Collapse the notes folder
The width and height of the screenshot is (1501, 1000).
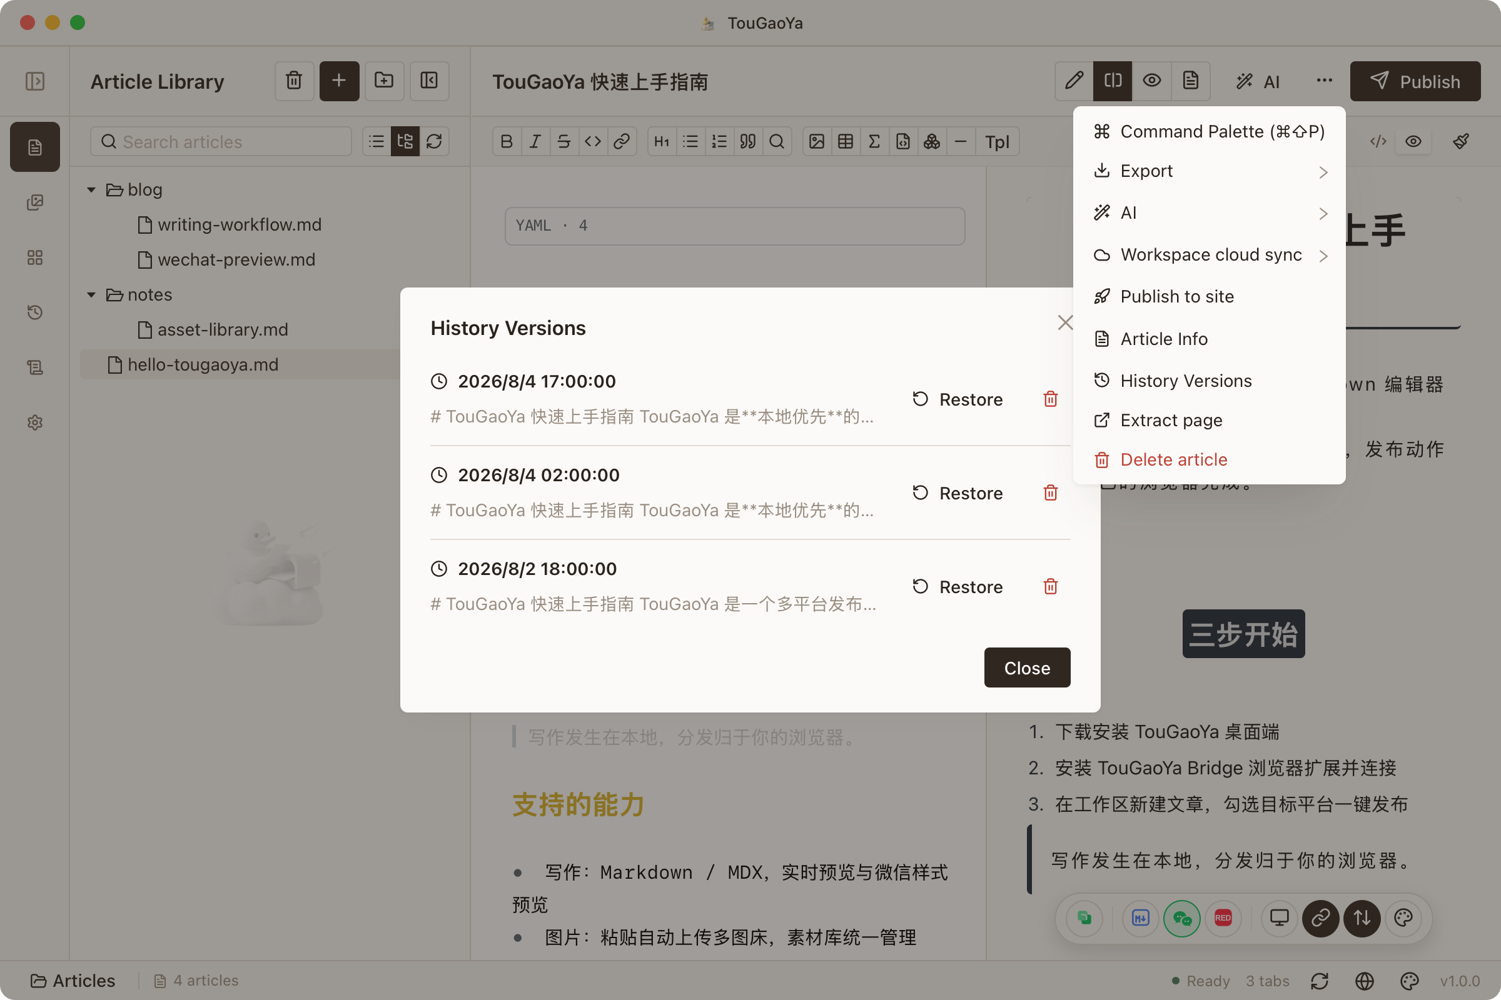(91, 295)
